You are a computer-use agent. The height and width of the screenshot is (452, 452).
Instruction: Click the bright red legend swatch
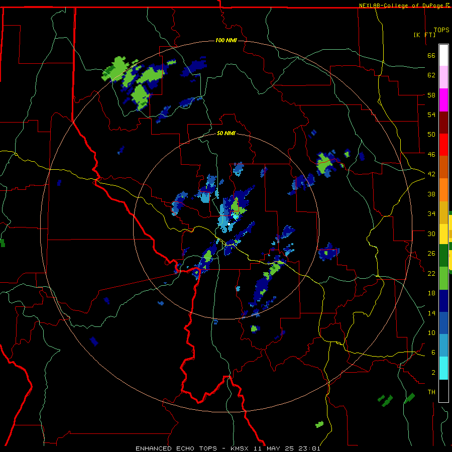pyautogui.click(x=443, y=145)
